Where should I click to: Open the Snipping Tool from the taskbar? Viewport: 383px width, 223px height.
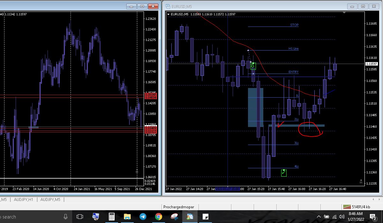click(x=174, y=217)
